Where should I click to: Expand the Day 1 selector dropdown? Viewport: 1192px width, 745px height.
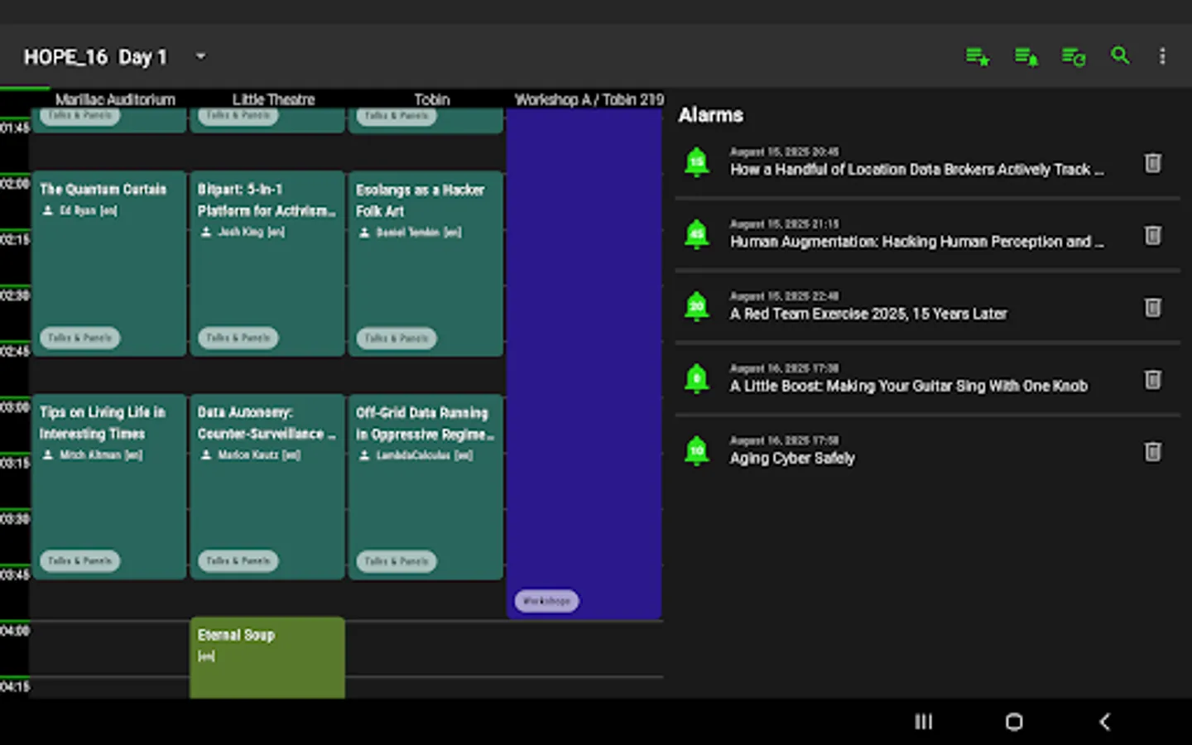(199, 56)
